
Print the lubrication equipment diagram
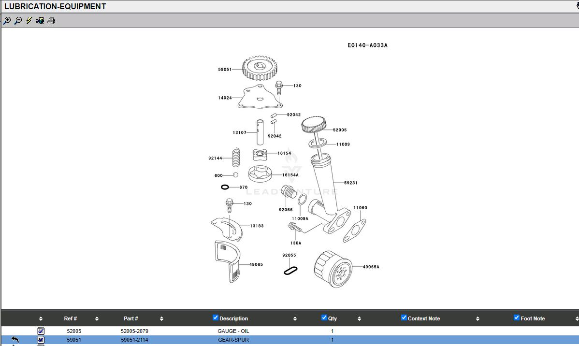tap(51, 21)
